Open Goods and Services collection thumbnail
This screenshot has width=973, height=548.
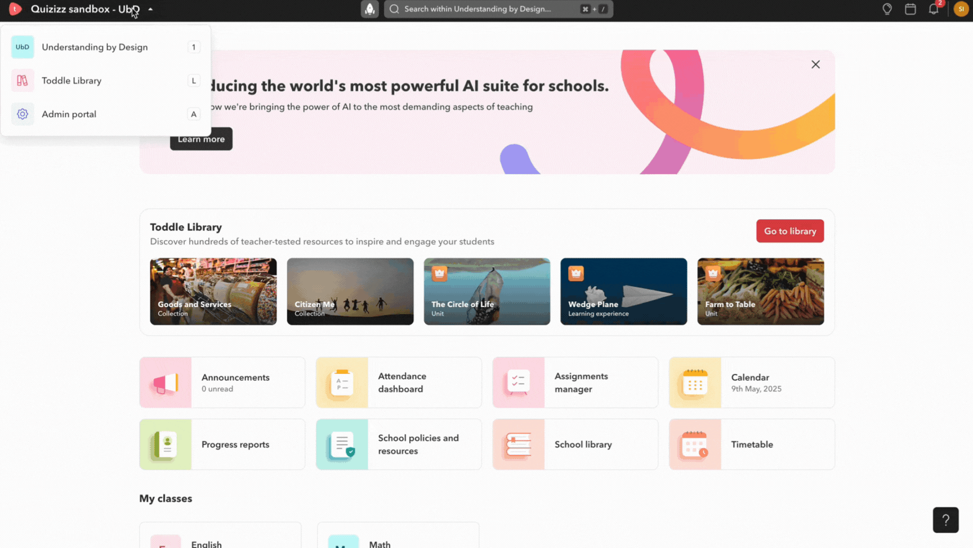[x=213, y=292]
